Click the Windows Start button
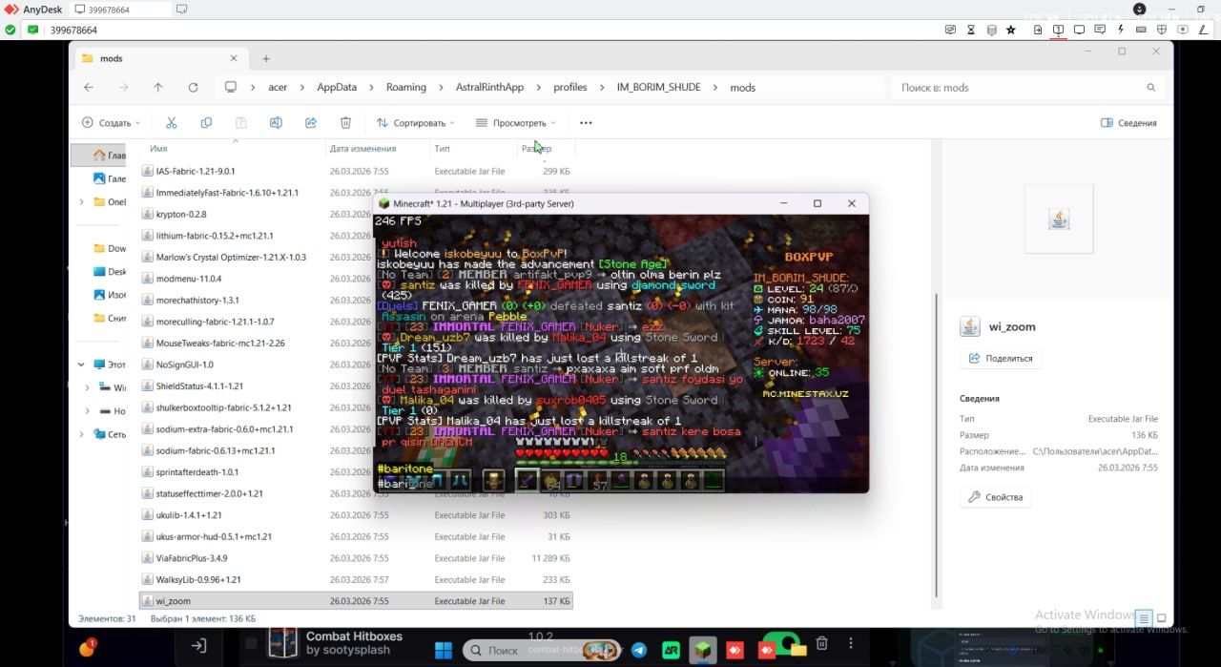1221x667 pixels. 444,650
